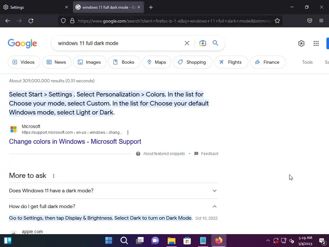
Task: Open Save to Pocket icon
Action: (x=310, y=21)
